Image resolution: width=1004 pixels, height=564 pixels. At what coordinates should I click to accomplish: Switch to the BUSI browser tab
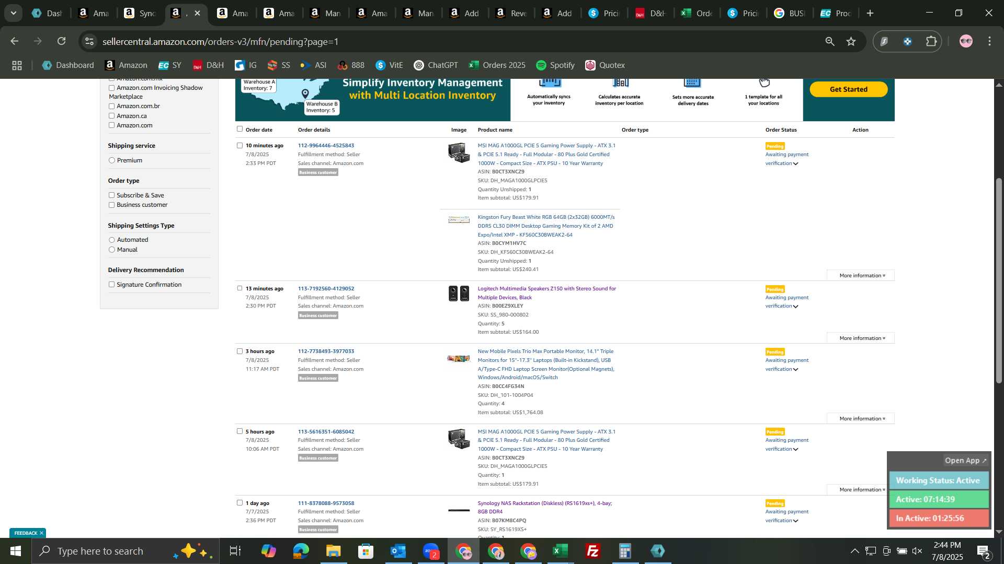pyautogui.click(x=790, y=13)
